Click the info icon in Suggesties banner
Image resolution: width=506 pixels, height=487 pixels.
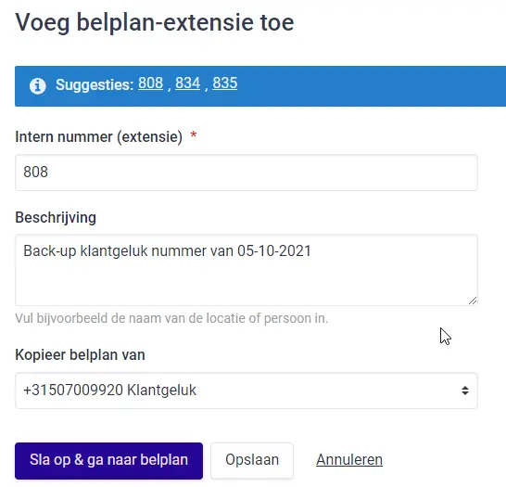click(x=38, y=86)
